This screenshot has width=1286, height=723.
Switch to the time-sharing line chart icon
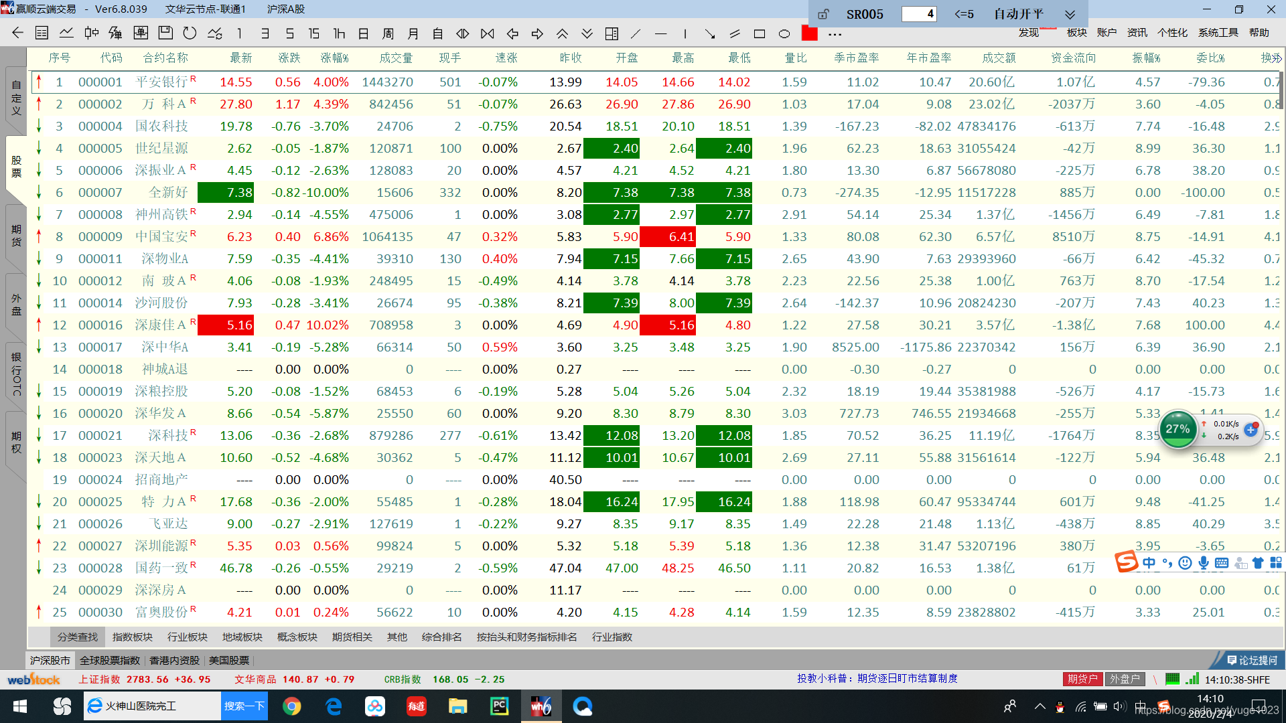click(66, 33)
